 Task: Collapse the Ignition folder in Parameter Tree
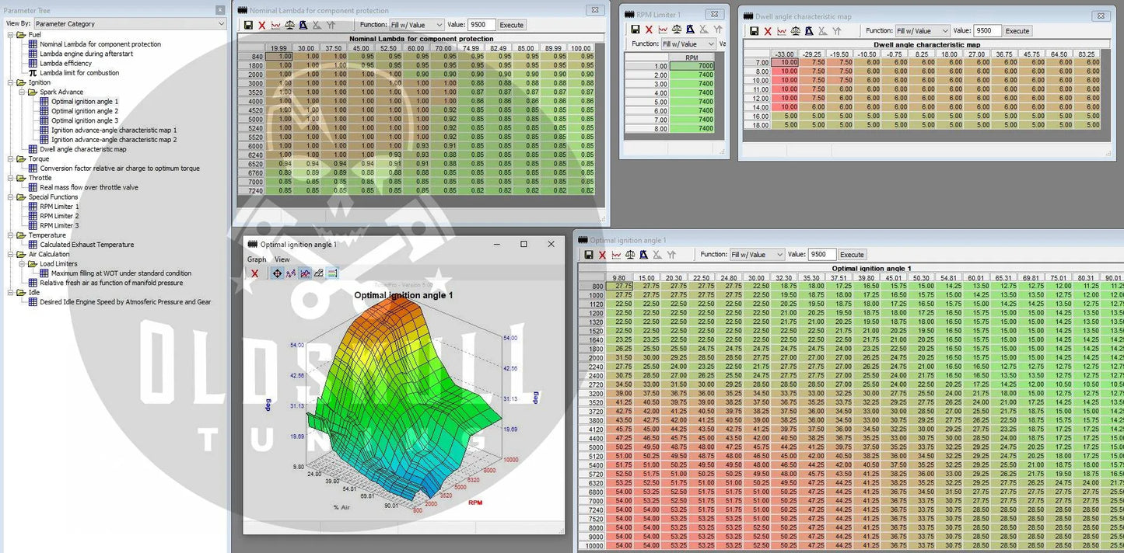coord(12,82)
